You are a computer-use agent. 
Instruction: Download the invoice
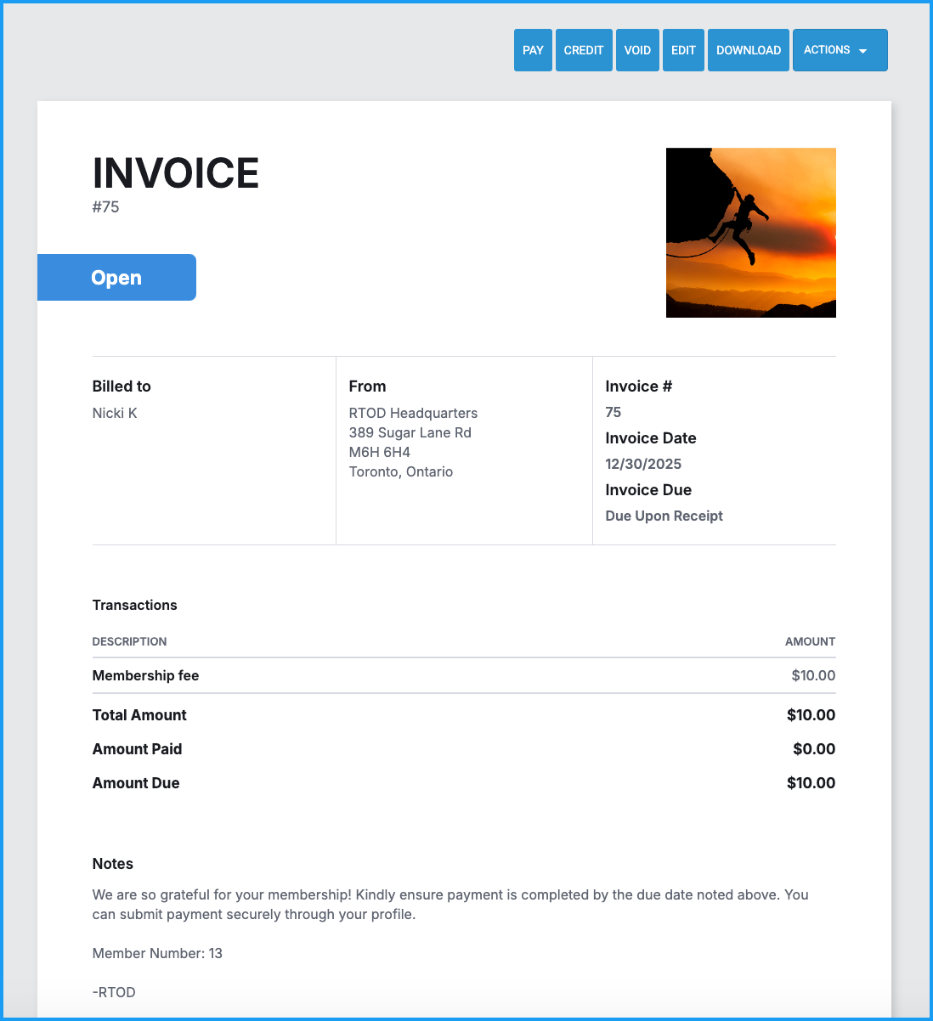click(x=748, y=50)
